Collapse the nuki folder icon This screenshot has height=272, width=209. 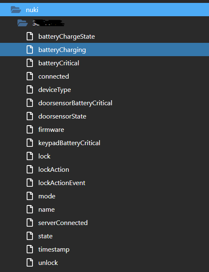point(16,10)
